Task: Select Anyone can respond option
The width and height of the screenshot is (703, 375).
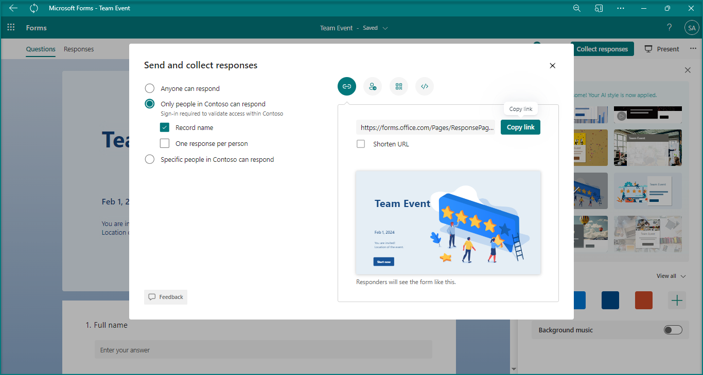Action: [150, 88]
